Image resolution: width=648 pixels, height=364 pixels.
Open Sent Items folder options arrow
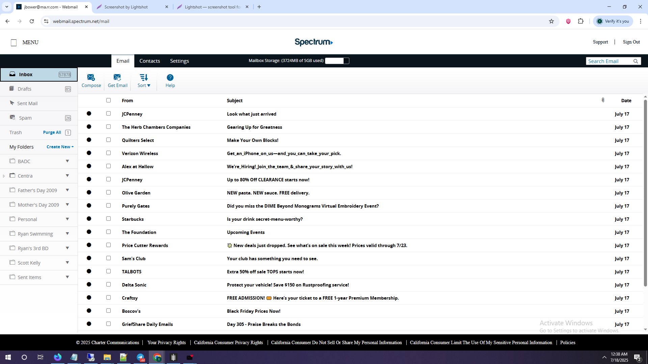click(67, 277)
